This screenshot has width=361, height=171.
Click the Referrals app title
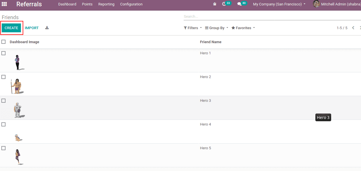click(29, 4)
